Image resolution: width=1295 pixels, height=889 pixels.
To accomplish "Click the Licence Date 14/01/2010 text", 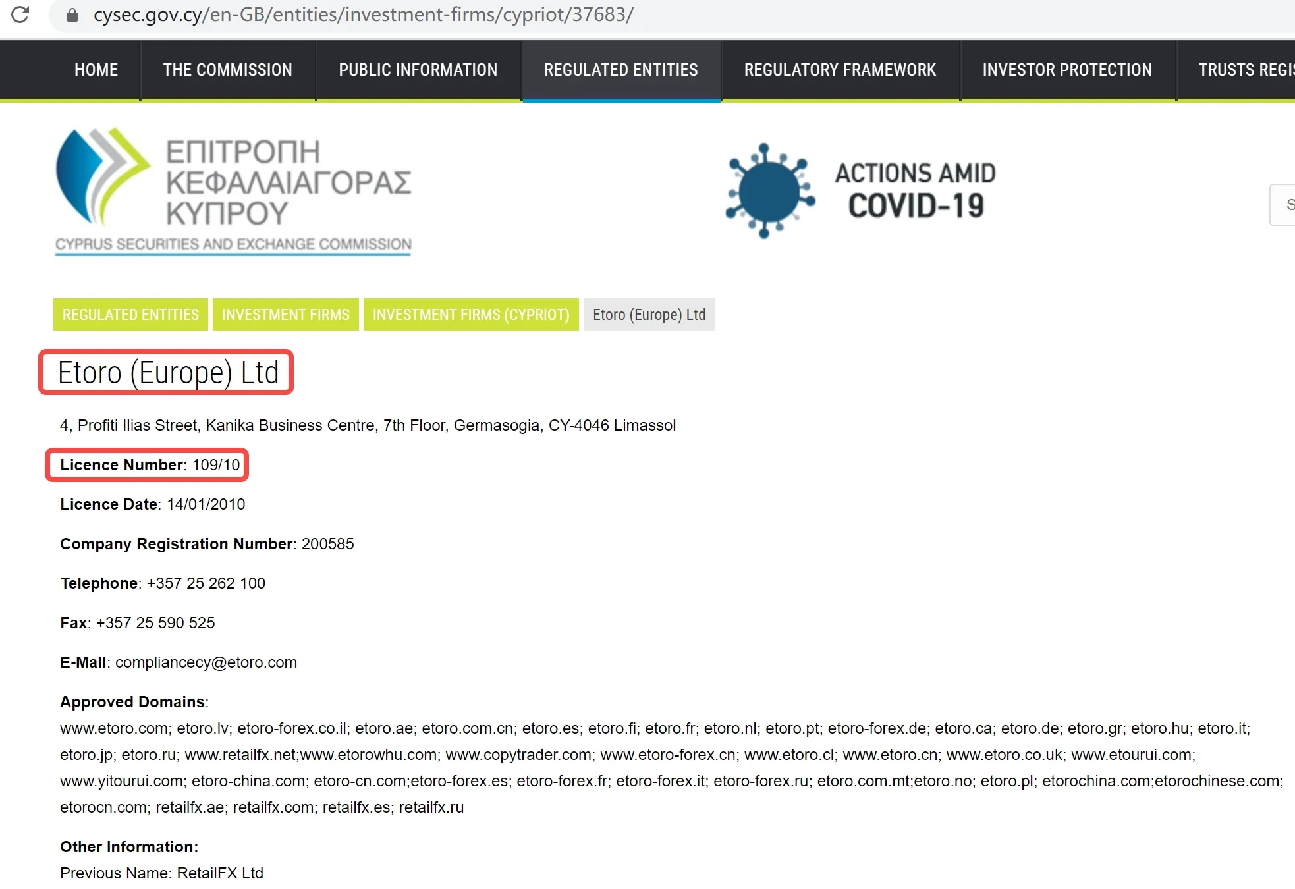I will pyautogui.click(x=153, y=504).
